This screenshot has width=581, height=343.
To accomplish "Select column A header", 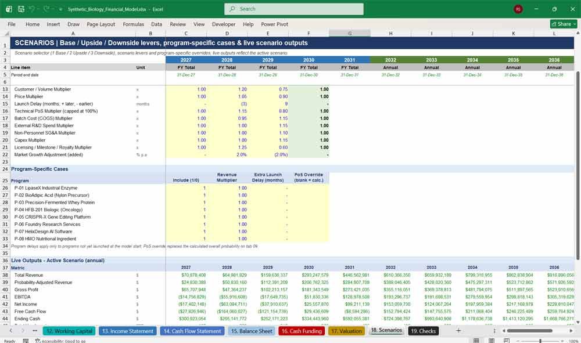I will tap(73, 33).
